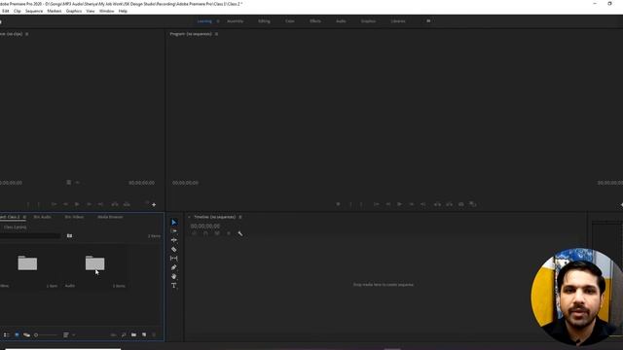Toggle Timeline snap magnet button

[x=205, y=233]
